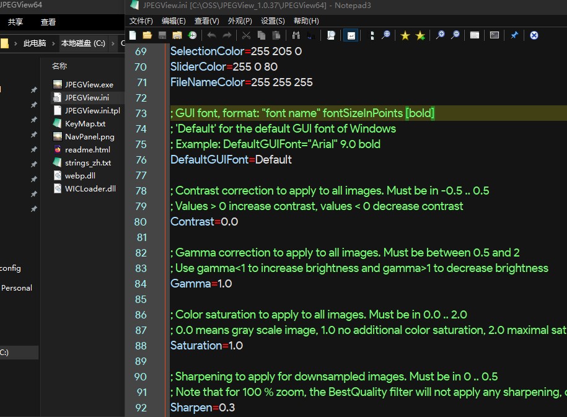Click the Open file folder icon
This screenshot has width=567, height=417.
tap(147, 35)
